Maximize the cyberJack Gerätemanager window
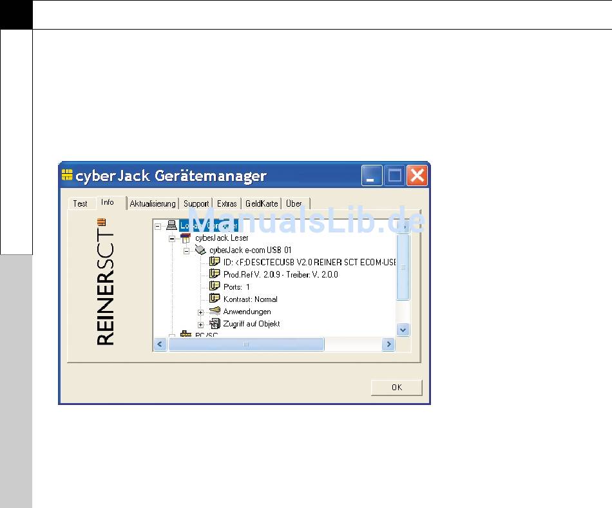The width and height of the screenshot is (612, 508). pyautogui.click(x=394, y=176)
